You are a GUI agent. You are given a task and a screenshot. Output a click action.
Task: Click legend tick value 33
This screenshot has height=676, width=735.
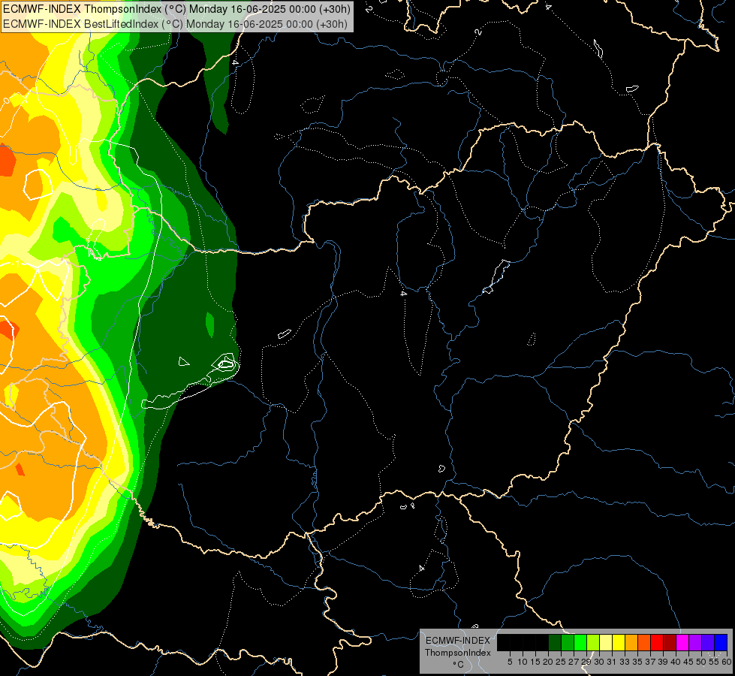coord(625,662)
